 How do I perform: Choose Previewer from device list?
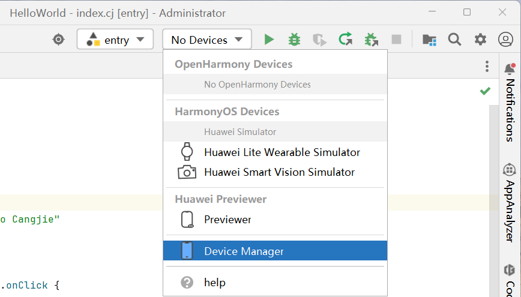click(275, 220)
